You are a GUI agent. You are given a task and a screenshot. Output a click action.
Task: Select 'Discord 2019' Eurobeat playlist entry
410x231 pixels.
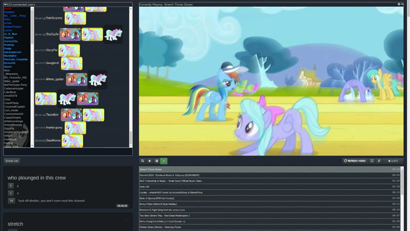171,175
